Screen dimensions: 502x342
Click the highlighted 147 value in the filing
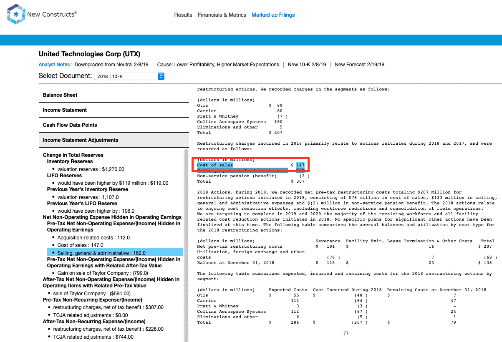300,165
